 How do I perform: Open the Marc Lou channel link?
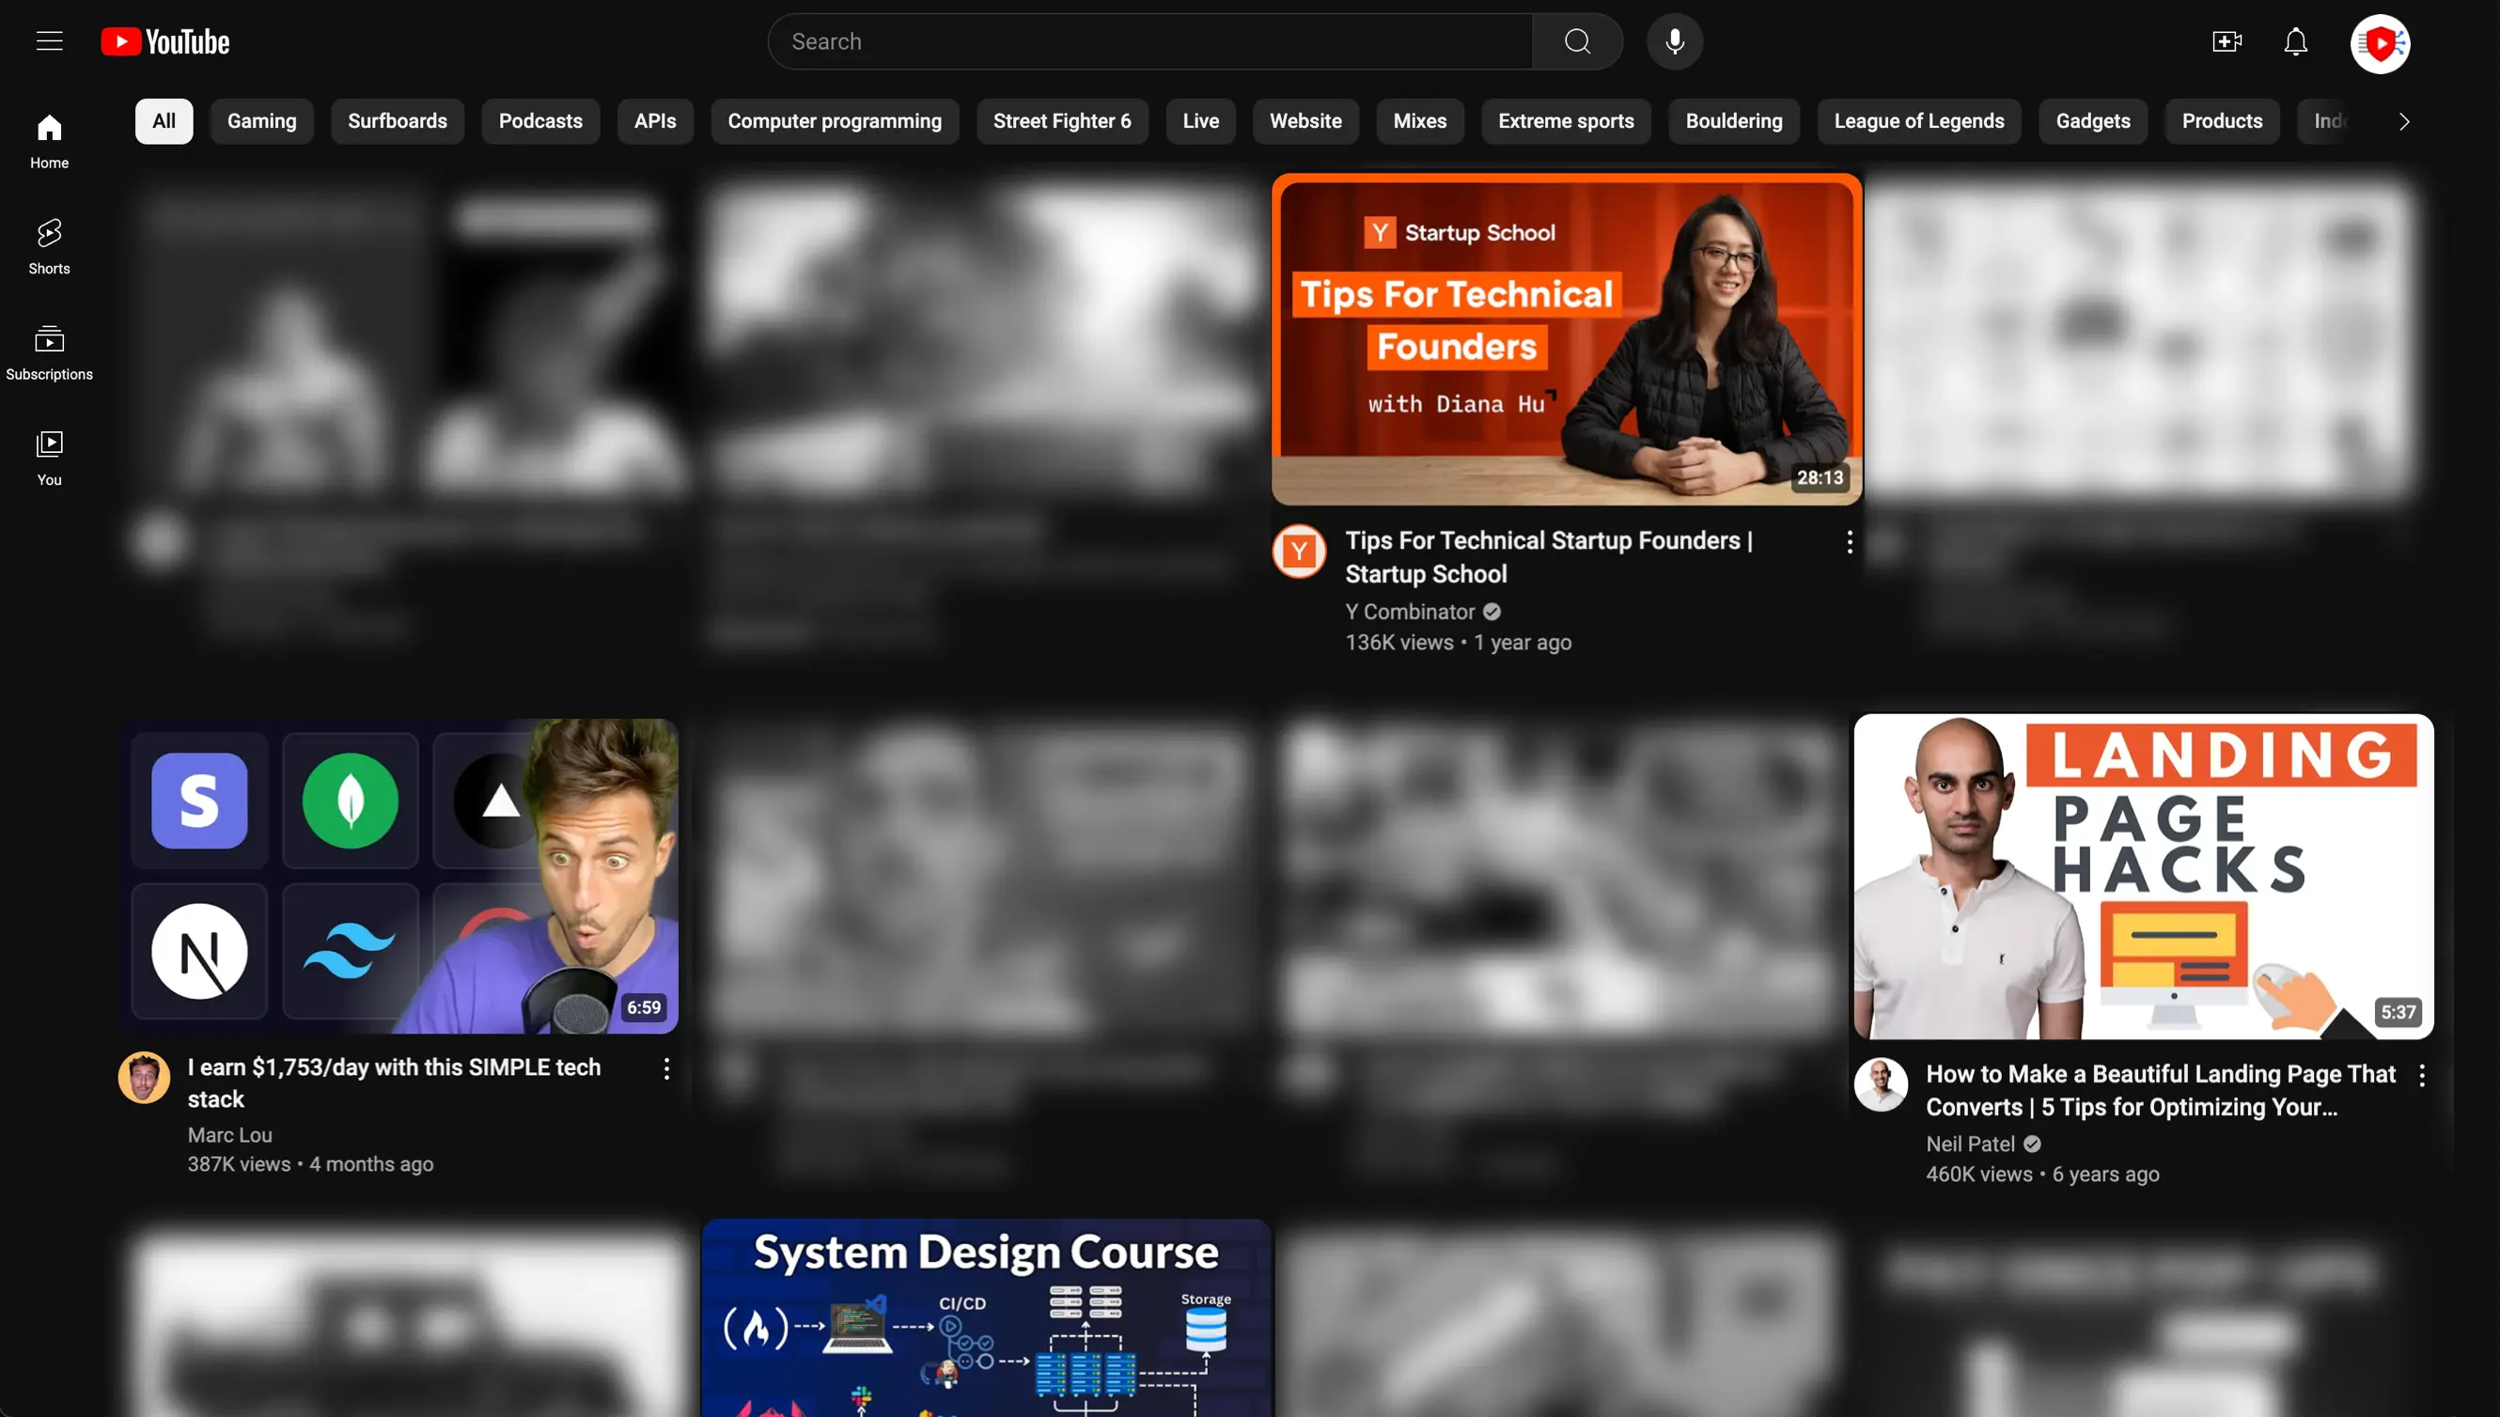(229, 1136)
